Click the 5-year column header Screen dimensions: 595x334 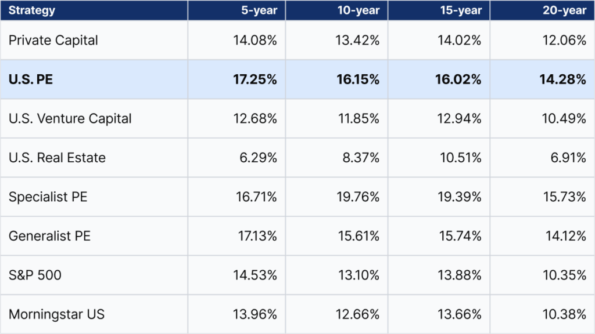[x=259, y=10]
